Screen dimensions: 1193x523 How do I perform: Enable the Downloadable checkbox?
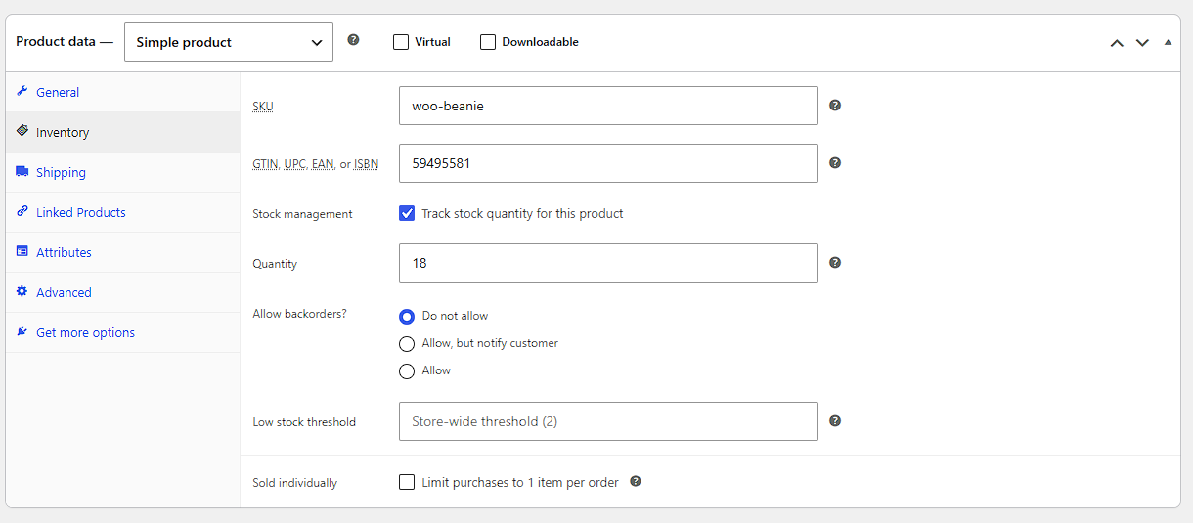pos(488,42)
